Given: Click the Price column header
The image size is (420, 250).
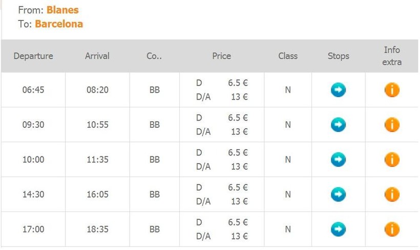Looking at the screenshot, I should 222,56.
